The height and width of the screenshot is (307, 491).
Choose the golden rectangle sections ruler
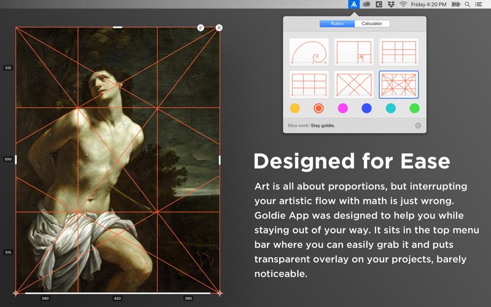point(354,52)
